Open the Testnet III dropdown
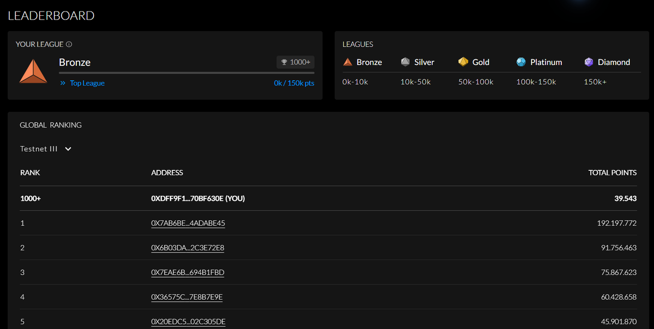The width and height of the screenshot is (654, 329). [46, 149]
